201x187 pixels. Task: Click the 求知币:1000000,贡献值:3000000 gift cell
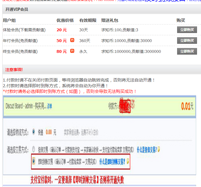(131, 51)
